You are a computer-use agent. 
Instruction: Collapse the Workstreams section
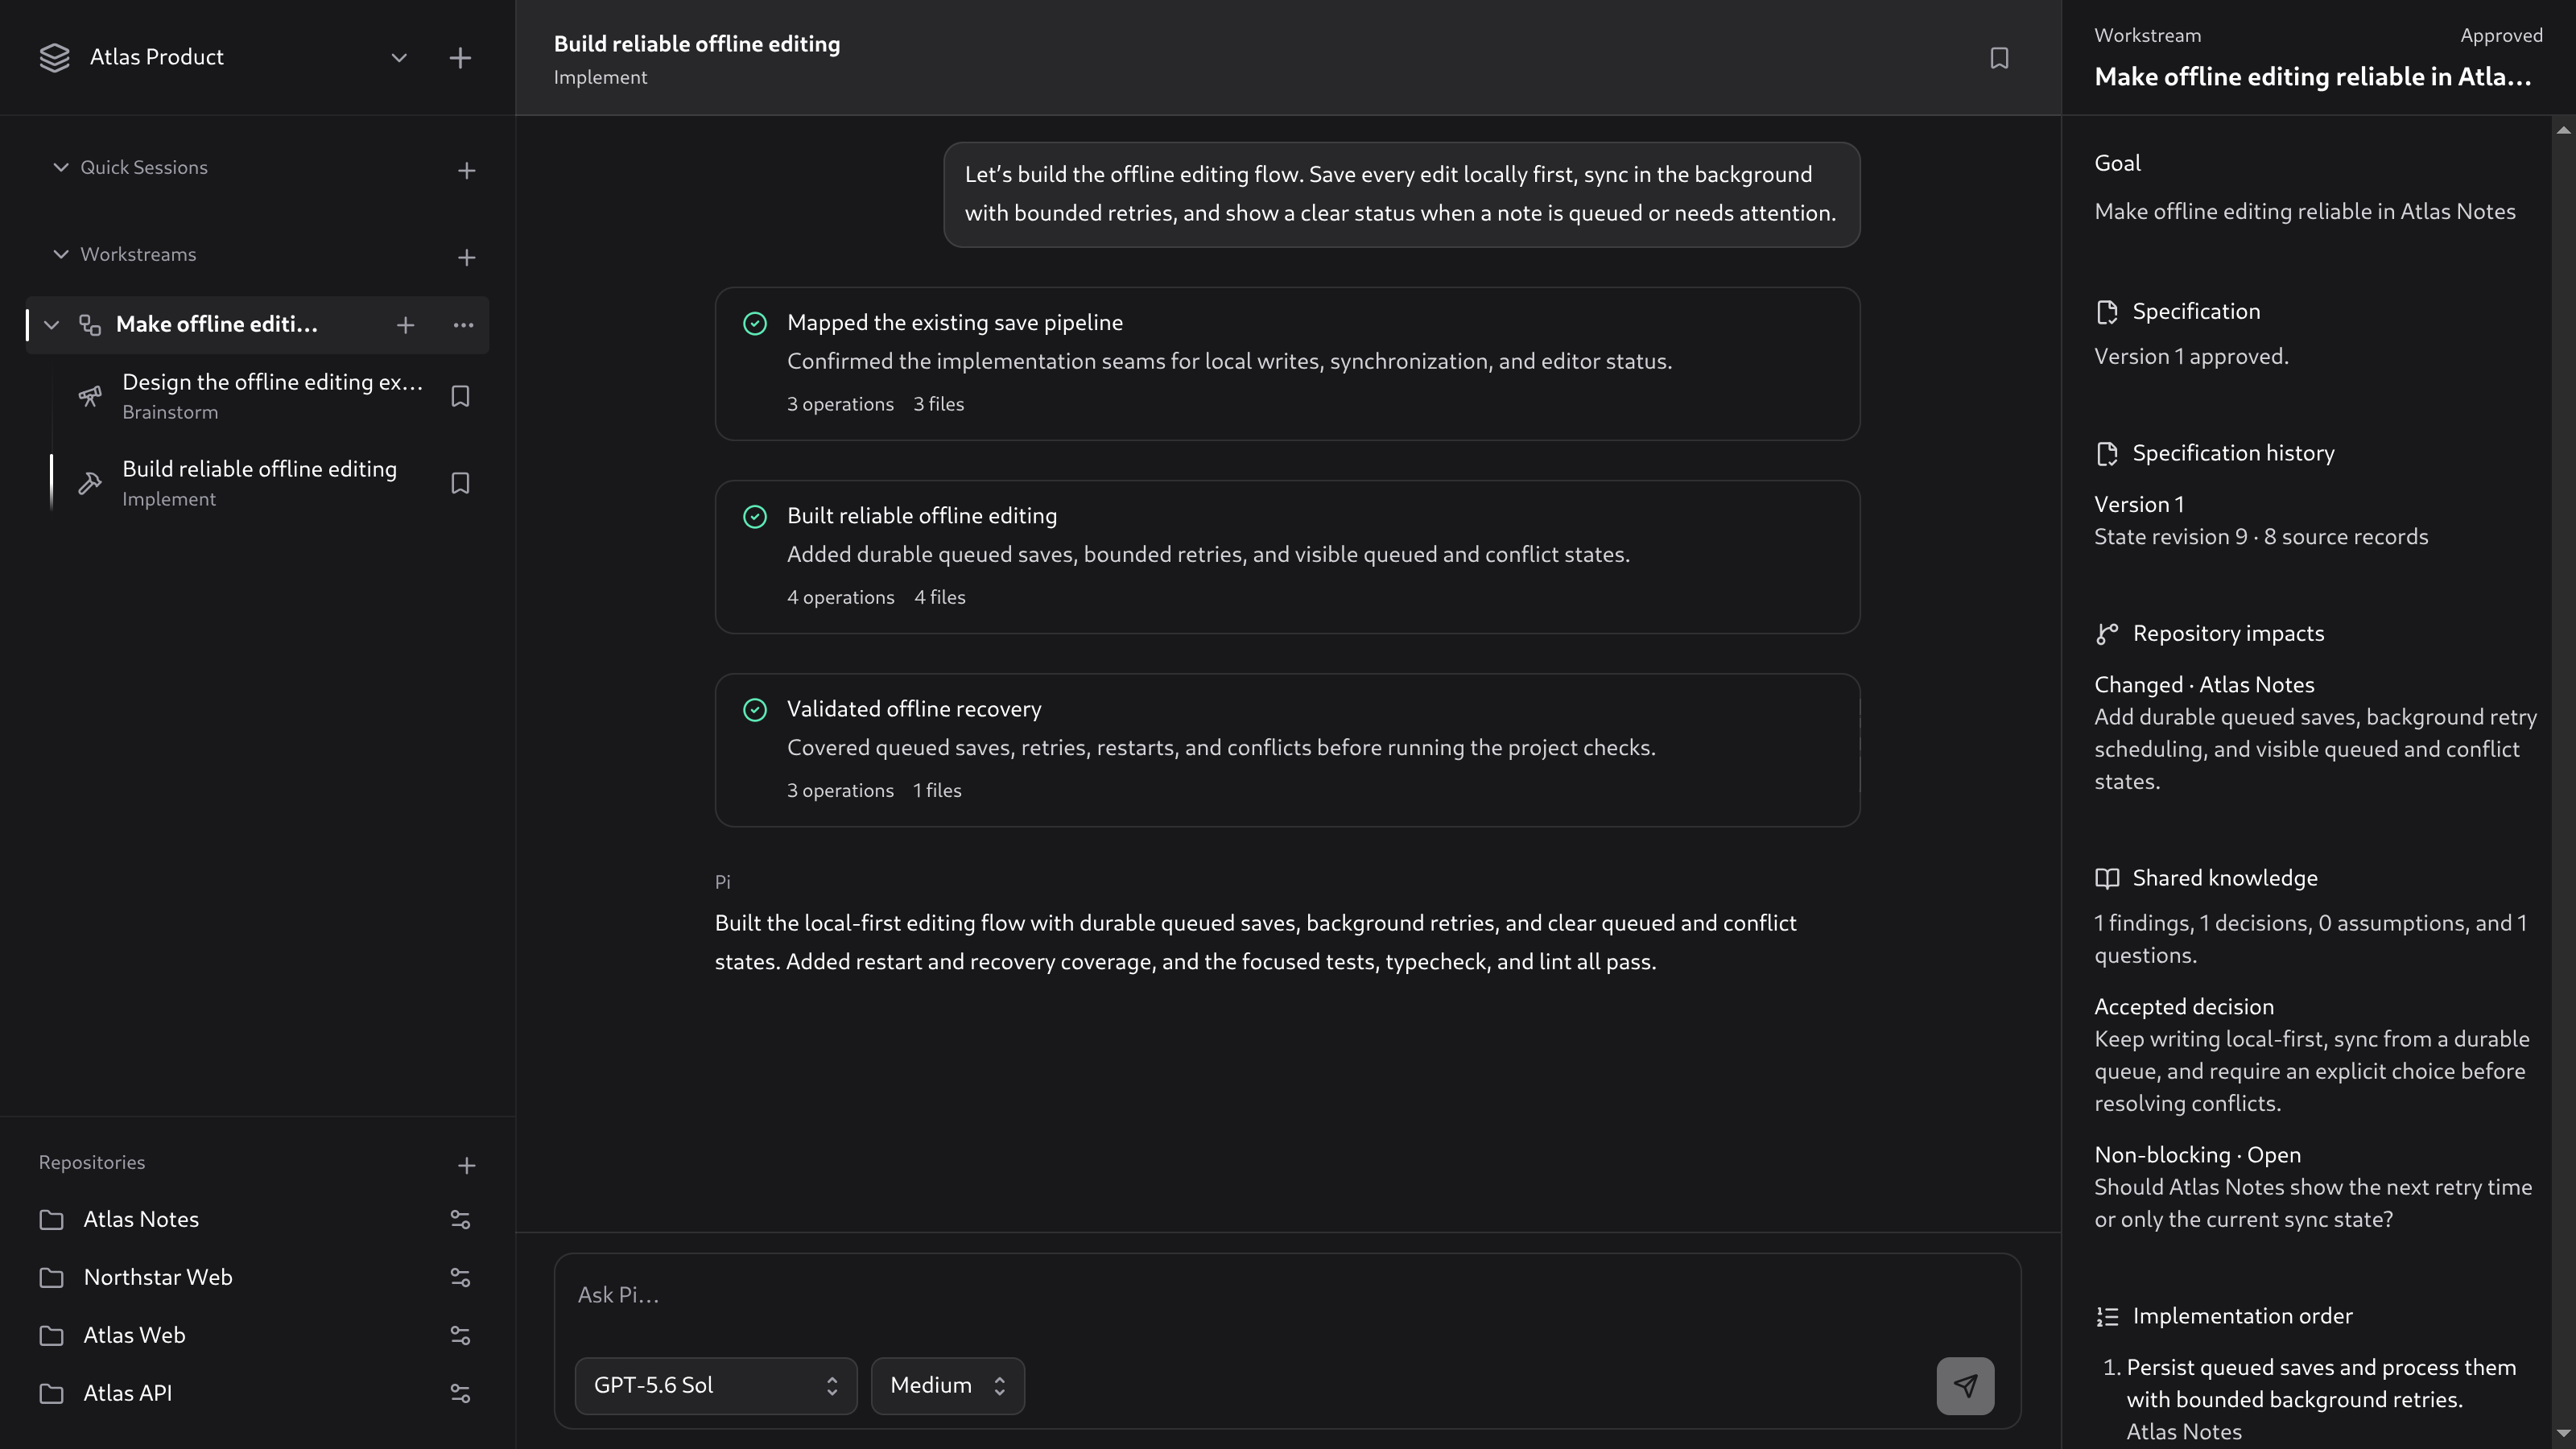coord(61,254)
